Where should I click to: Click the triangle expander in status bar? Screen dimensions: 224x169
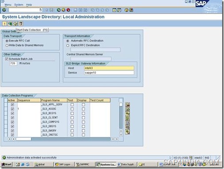pos(170,157)
